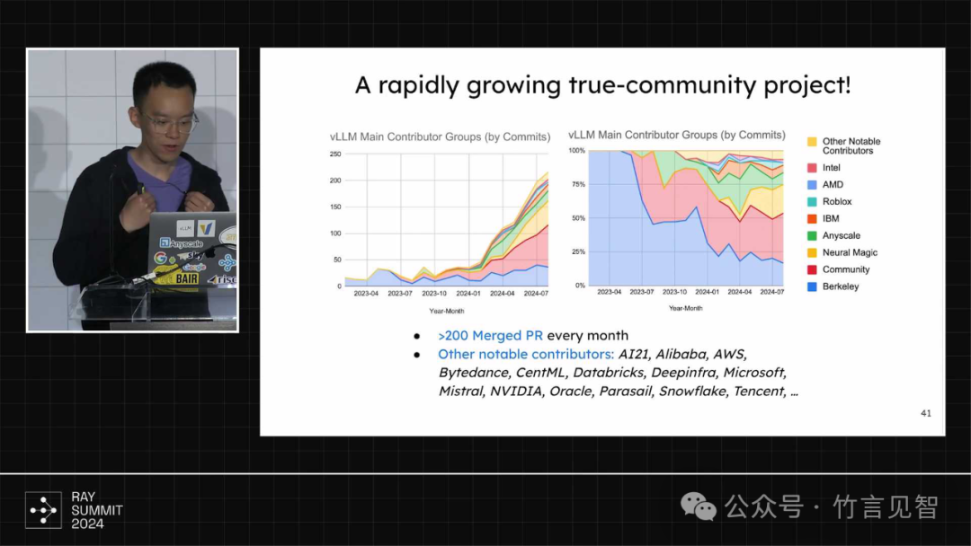Click the 'Other notable contributors:' blue text
971x546 pixels.
[x=526, y=354]
